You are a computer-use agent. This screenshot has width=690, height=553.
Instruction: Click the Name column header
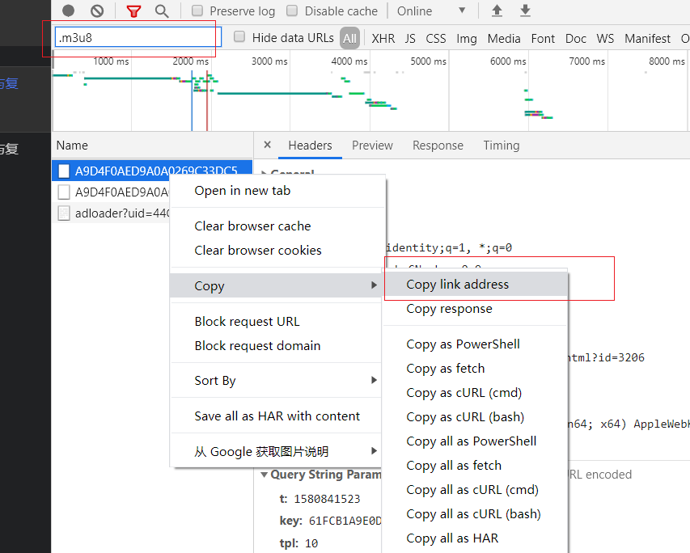point(152,146)
